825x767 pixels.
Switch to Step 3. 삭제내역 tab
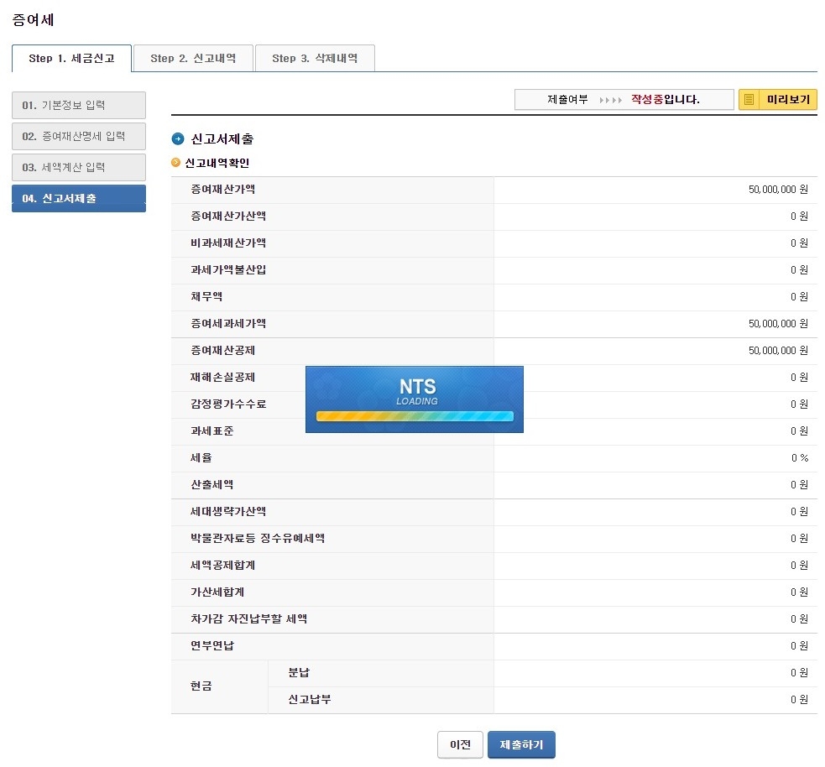pos(315,59)
